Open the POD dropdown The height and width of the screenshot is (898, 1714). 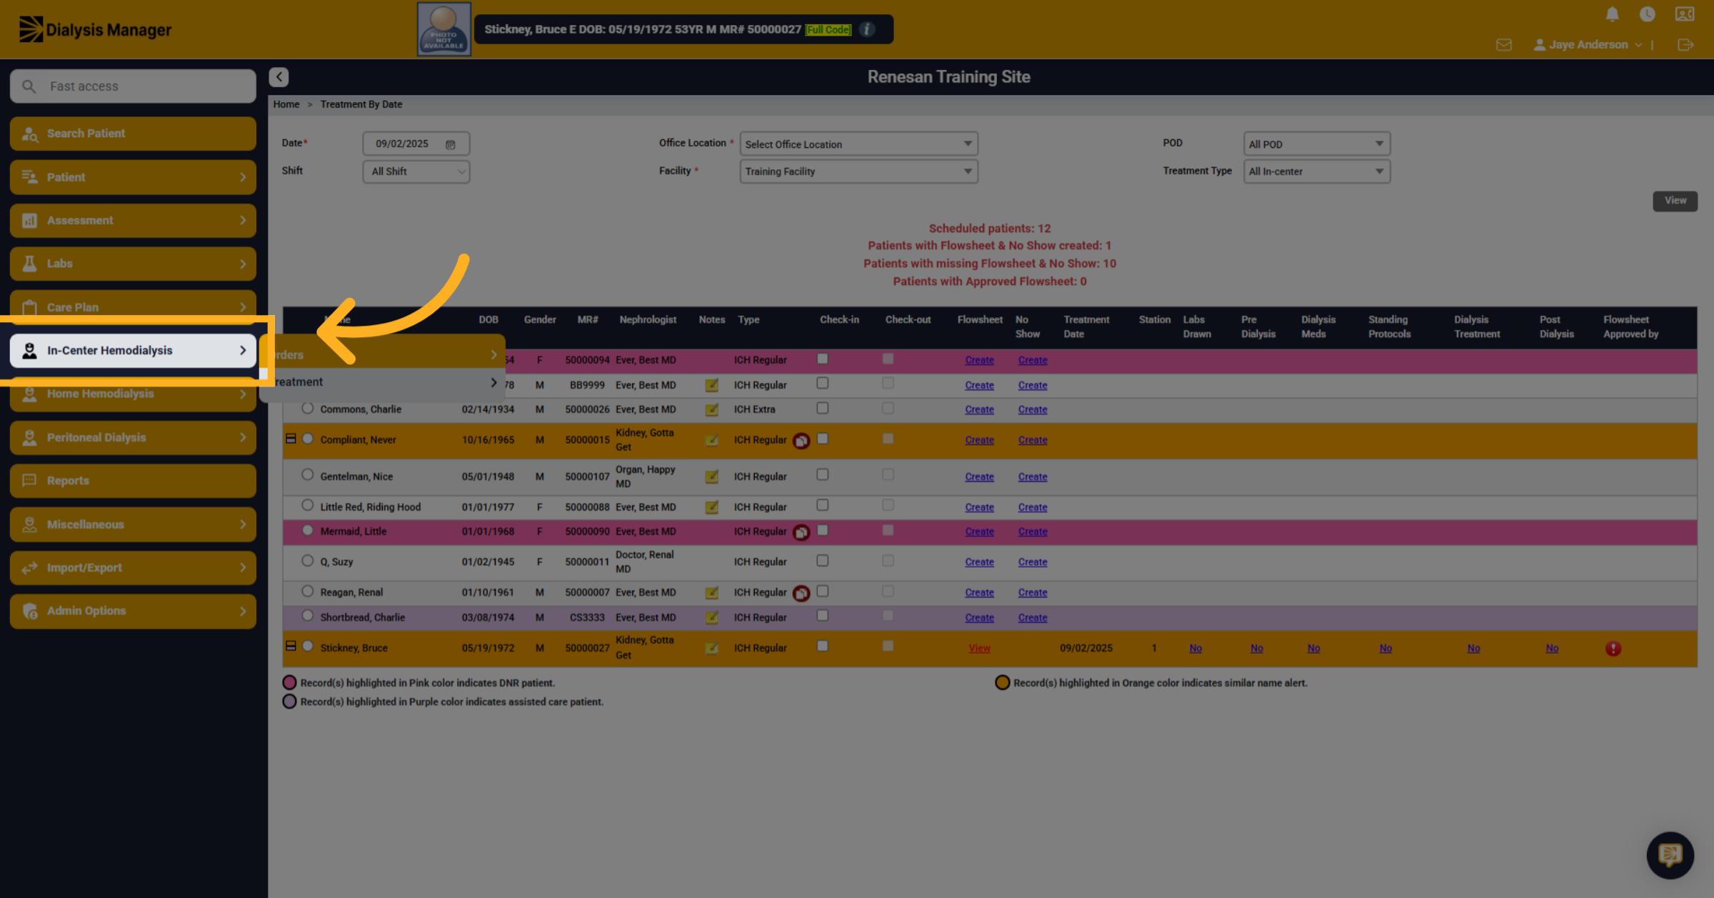[1316, 144]
